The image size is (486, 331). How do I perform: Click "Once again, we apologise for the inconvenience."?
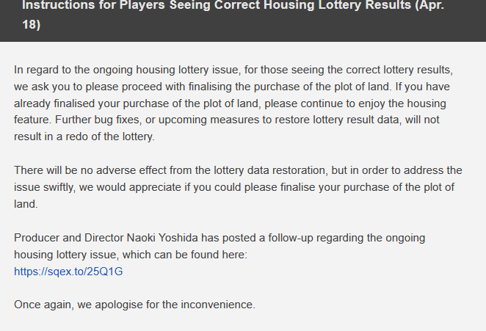[134, 305]
